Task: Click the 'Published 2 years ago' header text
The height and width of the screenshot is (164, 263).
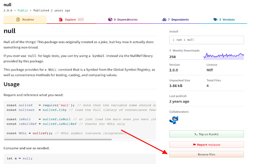Action: [52, 10]
